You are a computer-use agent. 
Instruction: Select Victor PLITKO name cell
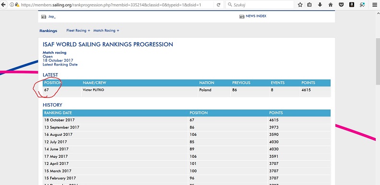[x=94, y=90]
